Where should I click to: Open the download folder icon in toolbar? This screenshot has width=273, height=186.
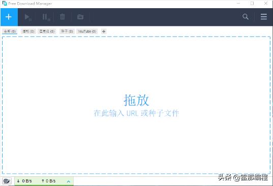pos(80,17)
